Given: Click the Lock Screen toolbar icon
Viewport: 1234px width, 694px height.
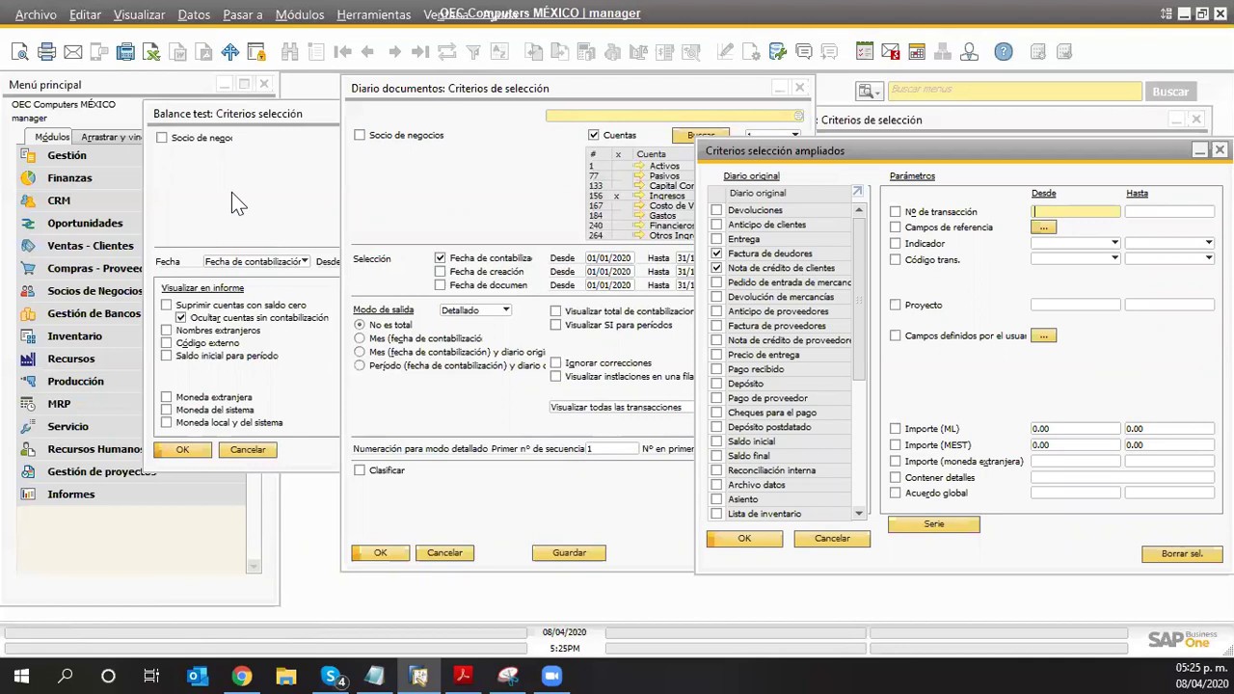Looking at the screenshot, I should tap(256, 52).
